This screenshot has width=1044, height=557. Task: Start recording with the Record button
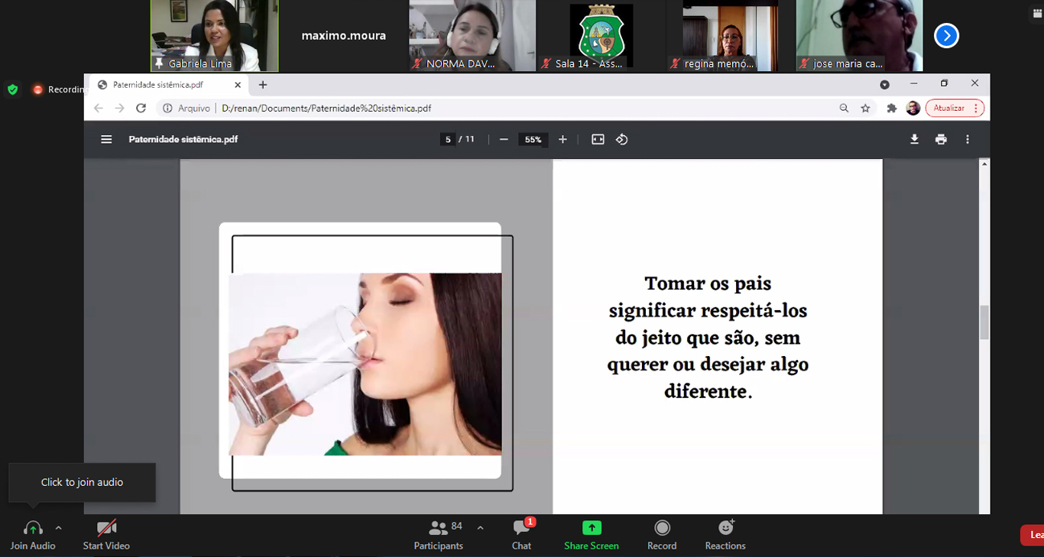coord(662,534)
